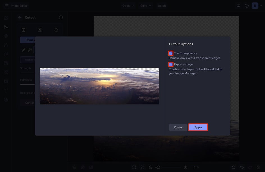This screenshot has height=172, width=265.
Task: Click the Photo Editor title text
Action: 19,6
